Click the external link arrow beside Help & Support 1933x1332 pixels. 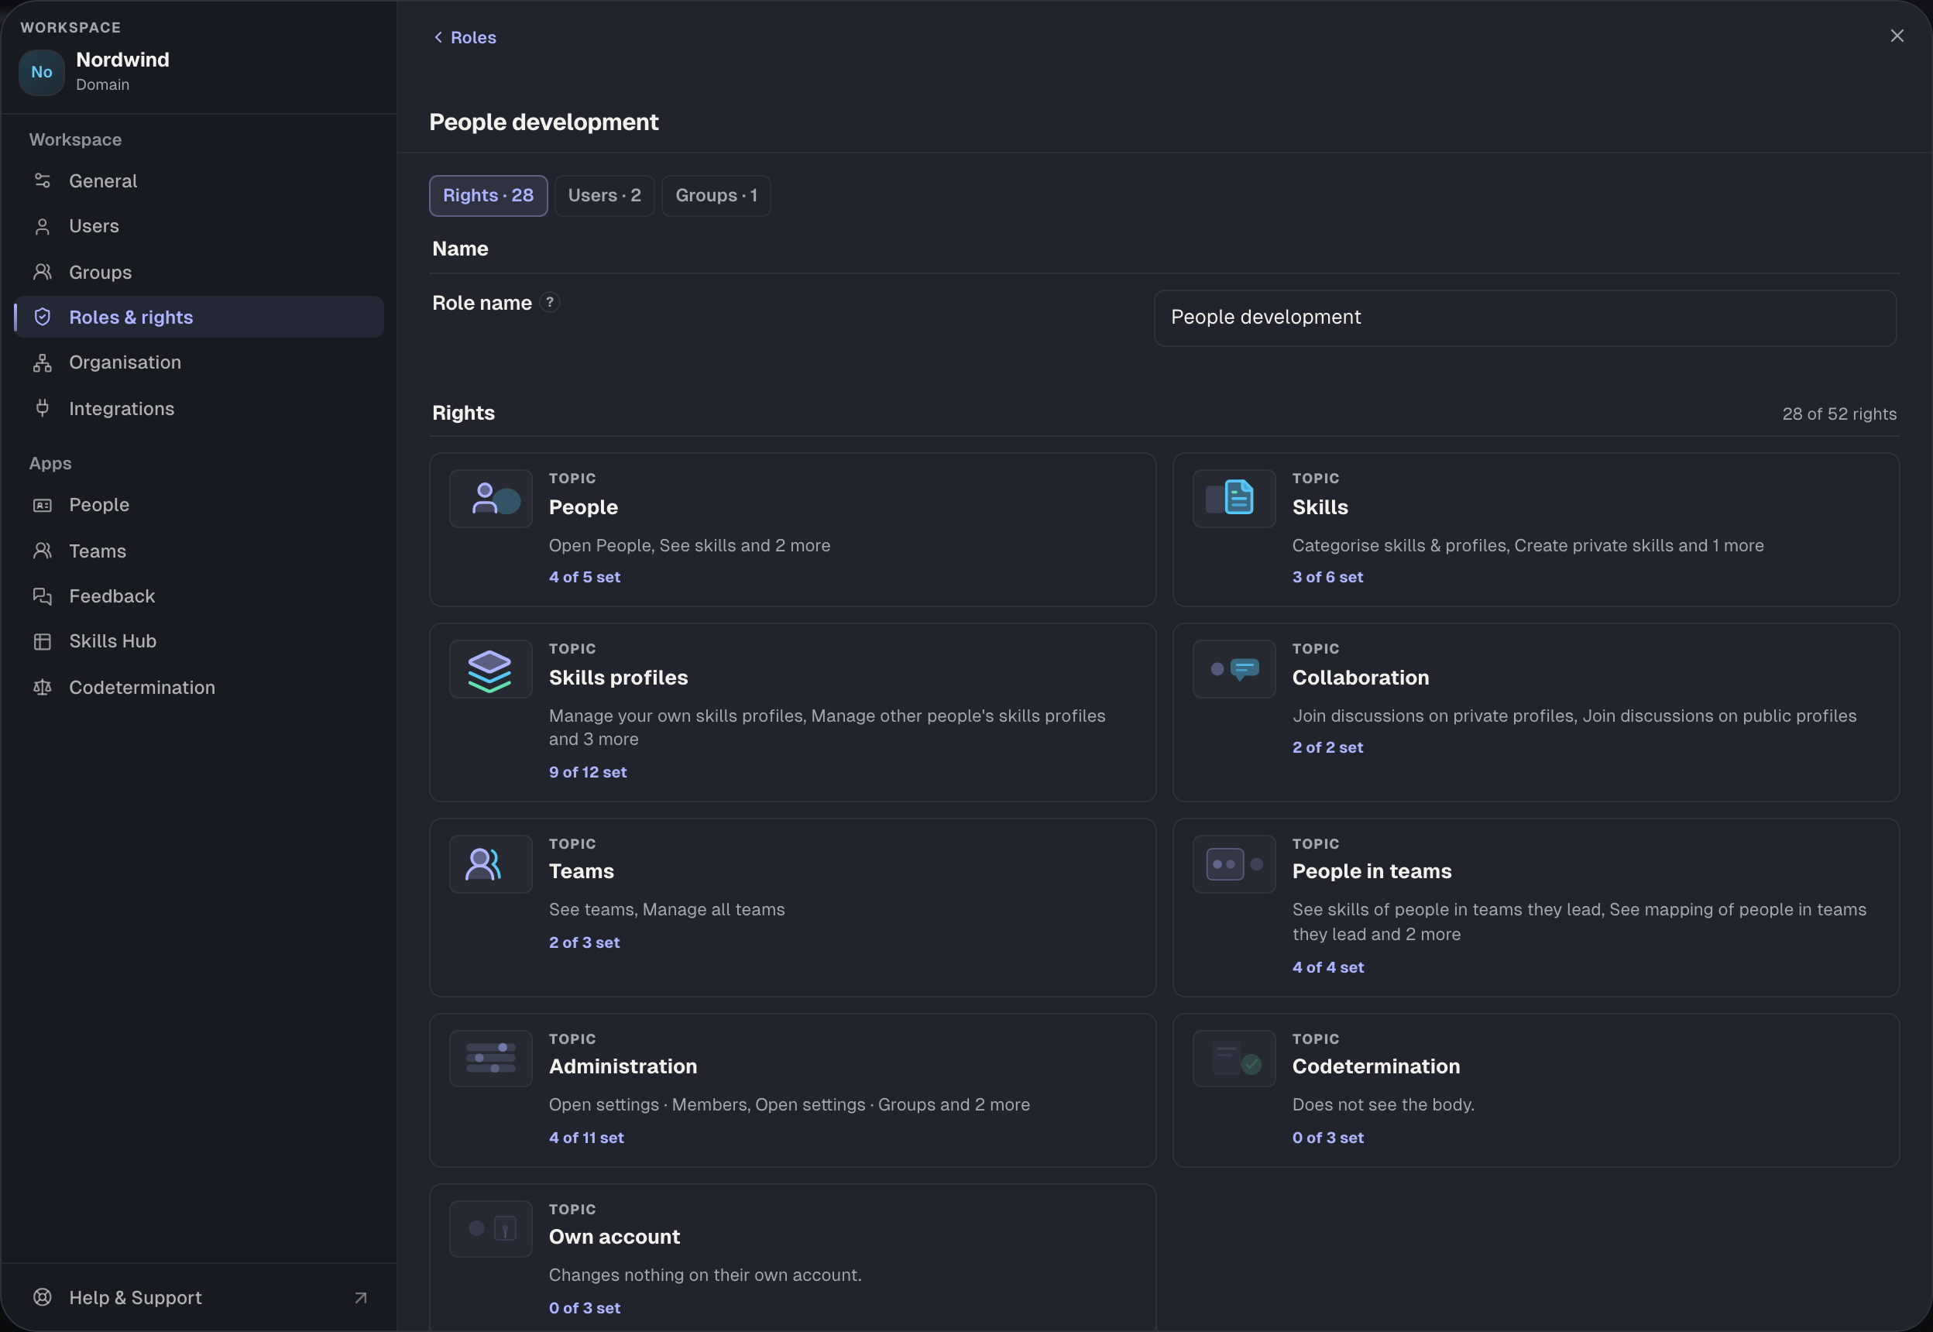coord(361,1298)
